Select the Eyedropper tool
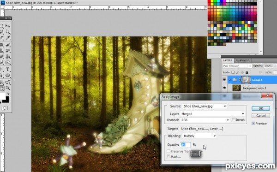This screenshot has width=277, height=172. [x=7, y=38]
